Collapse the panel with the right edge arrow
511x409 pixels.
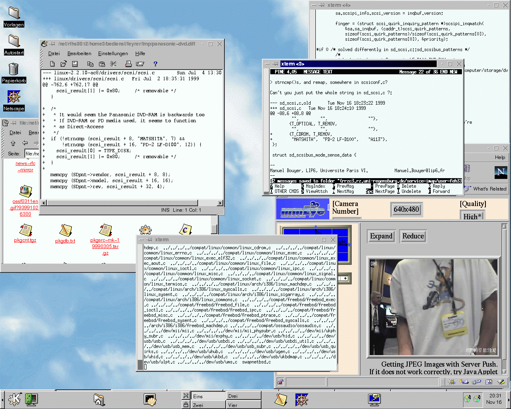[508, 399]
